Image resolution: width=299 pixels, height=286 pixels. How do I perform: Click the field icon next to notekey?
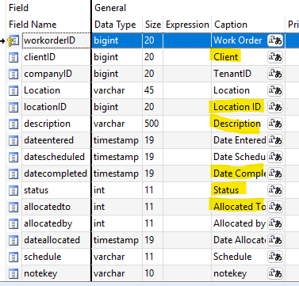click(13, 273)
